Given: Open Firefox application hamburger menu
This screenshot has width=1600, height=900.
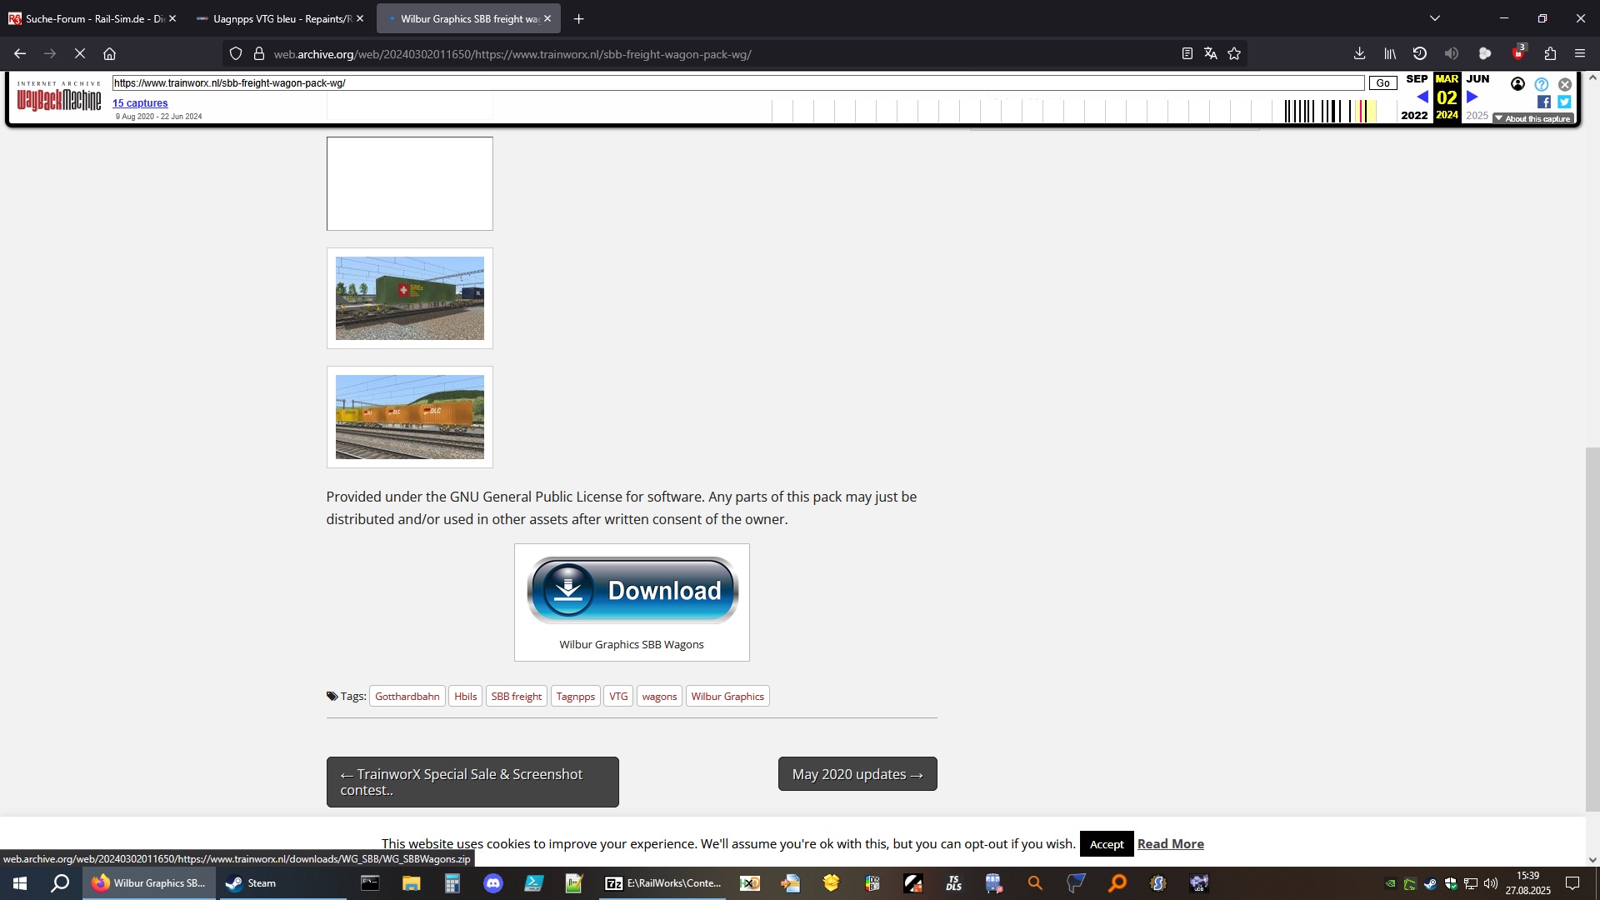Looking at the screenshot, I should [x=1580, y=53].
